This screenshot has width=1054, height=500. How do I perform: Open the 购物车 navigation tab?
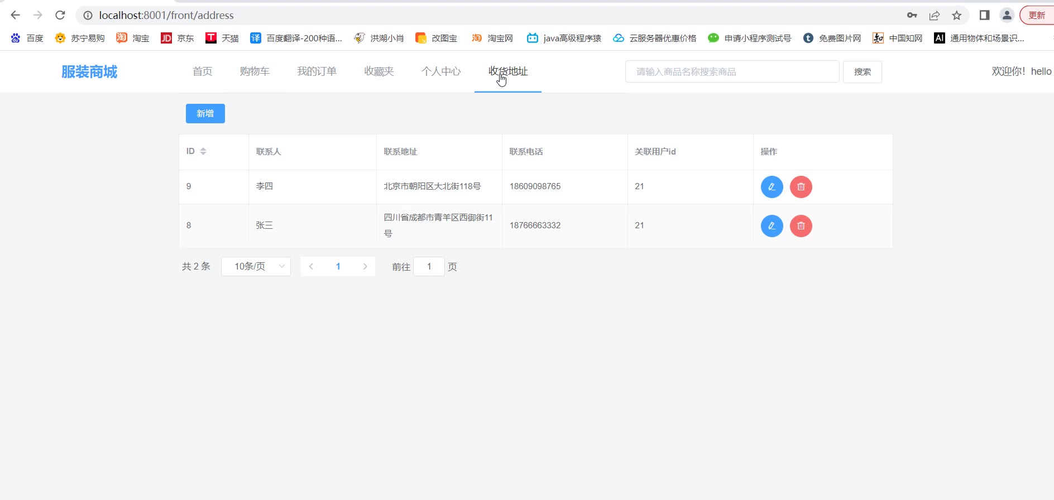pos(255,71)
